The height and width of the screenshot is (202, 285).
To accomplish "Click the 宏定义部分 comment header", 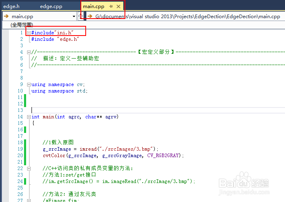I will pyautogui.click(x=156, y=52).
